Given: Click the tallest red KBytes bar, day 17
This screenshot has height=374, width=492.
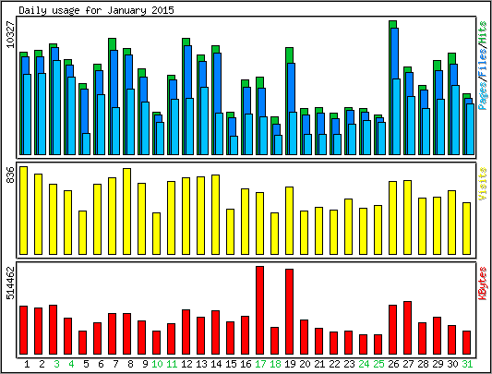Looking at the screenshot, I should click(x=259, y=310).
